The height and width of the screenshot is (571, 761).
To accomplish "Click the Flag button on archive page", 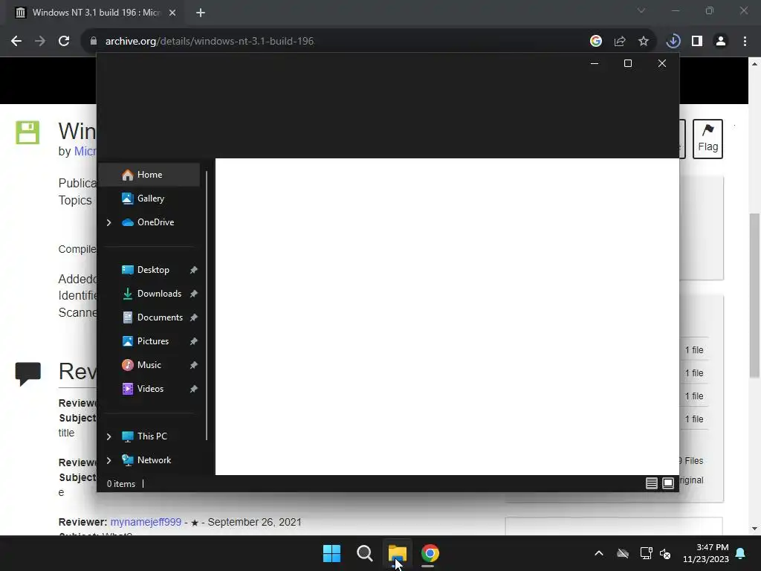I will click(707, 139).
